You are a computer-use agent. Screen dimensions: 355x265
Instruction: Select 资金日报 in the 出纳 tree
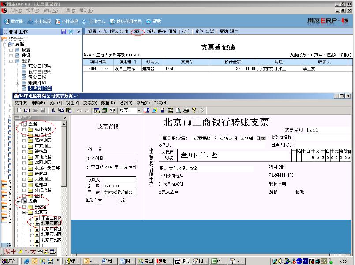(37, 78)
